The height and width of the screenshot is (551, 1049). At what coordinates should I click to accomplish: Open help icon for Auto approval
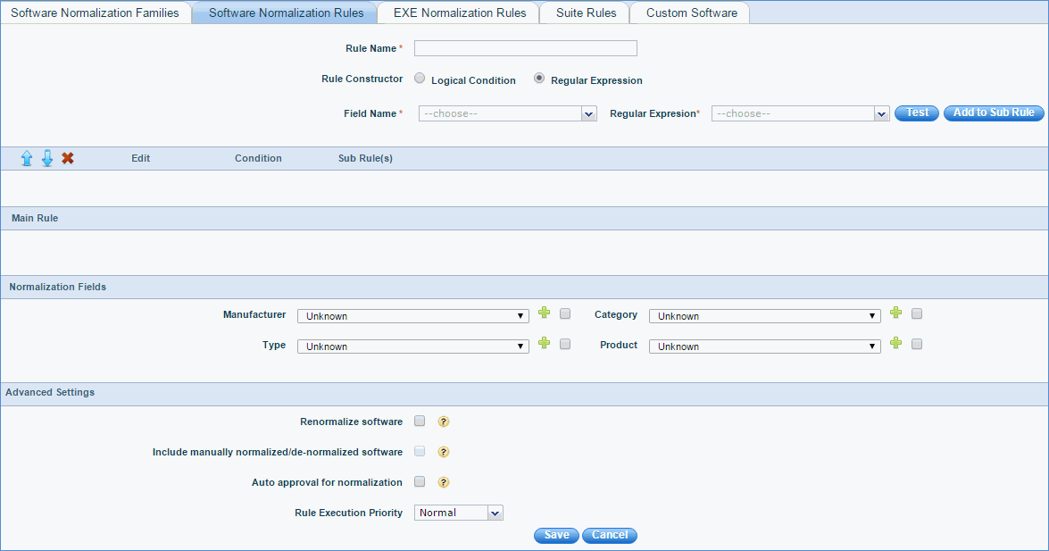point(443,482)
